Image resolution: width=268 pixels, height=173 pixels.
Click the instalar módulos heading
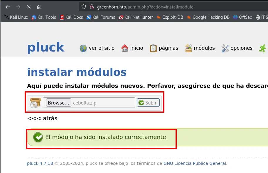(x=77, y=72)
